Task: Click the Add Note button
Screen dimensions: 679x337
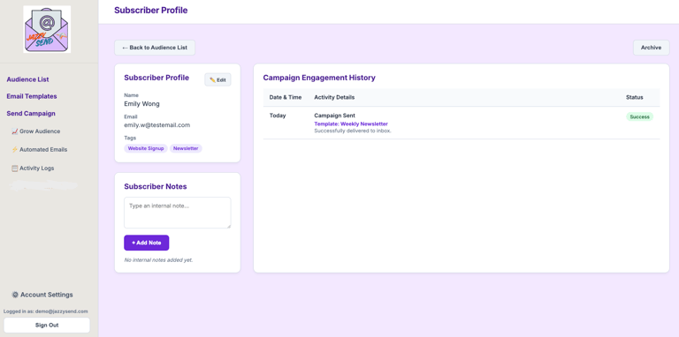Action: point(147,243)
